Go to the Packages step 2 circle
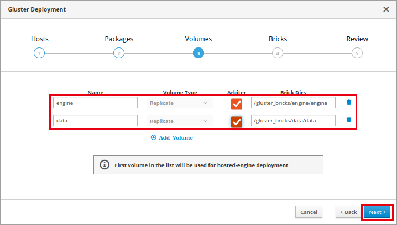 click(119, 53)
